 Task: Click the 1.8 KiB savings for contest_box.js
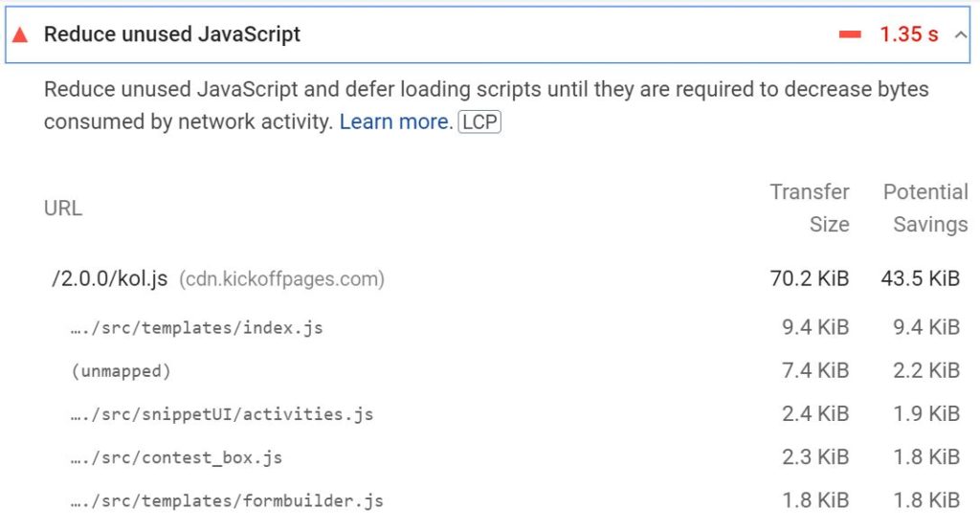[926, 457]
